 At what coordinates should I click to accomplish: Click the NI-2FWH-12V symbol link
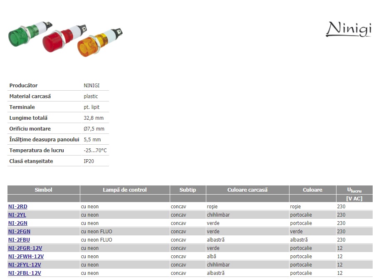[x=26, y=257]
